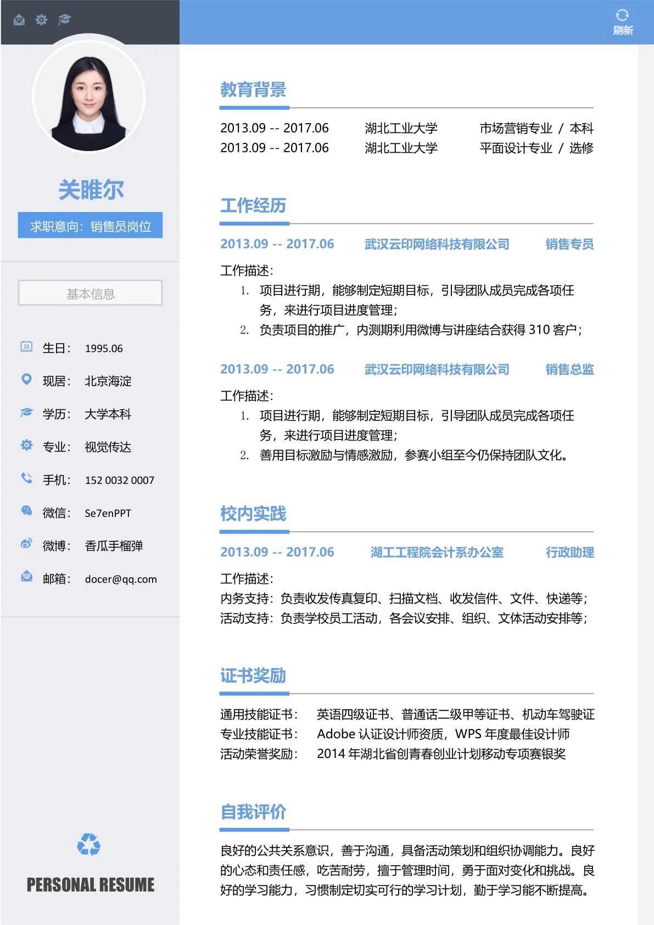The width and height of the screenshot is (654, 925).
Task: Click the 教育背景 section heading
Action: pyautogui.click(x=253, y=90)
